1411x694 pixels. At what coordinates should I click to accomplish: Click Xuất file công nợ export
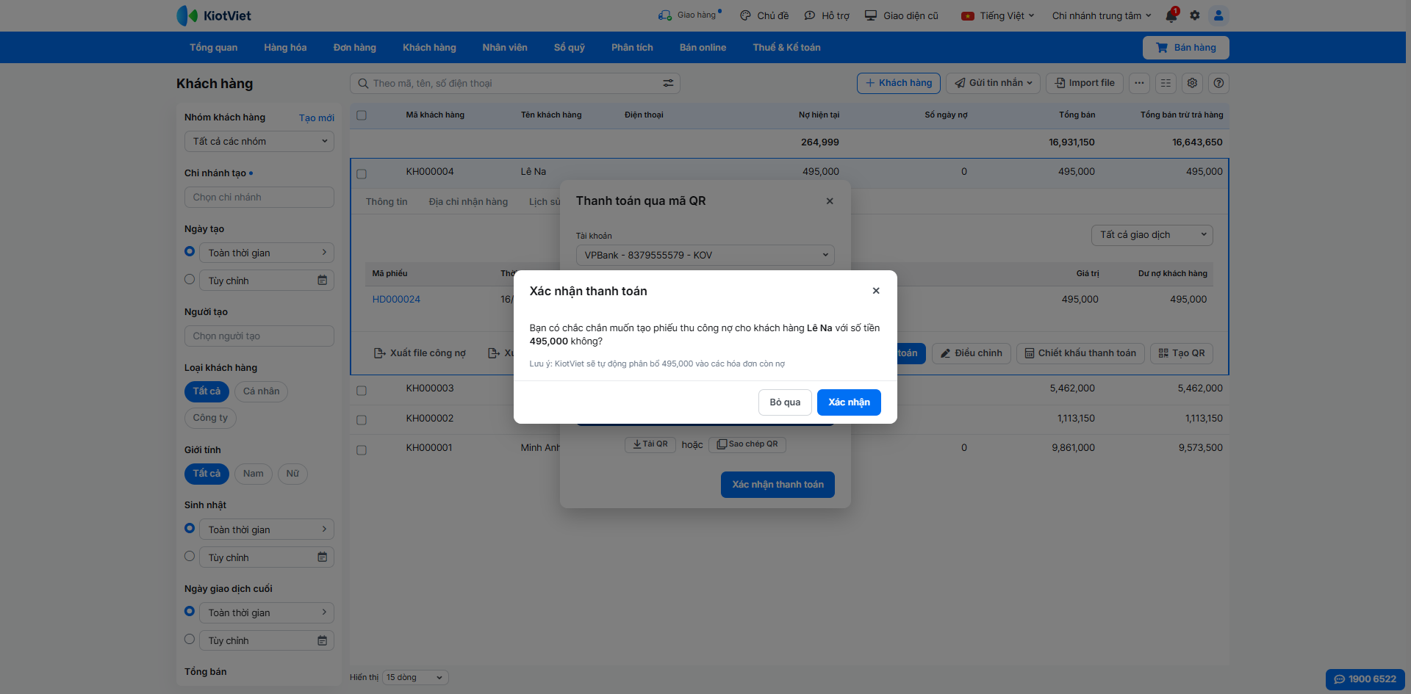420,353
